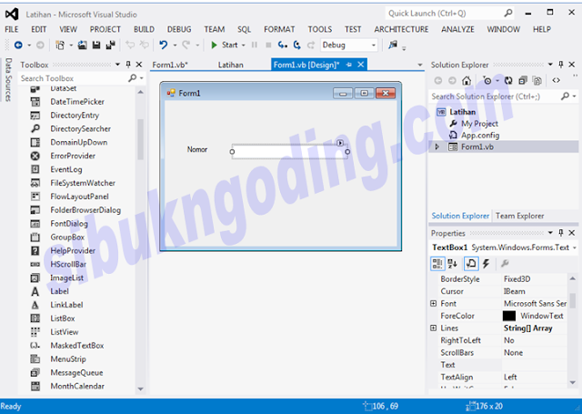
Task: Toggle auto-hide pin on the Properties panel
Action: (x=561, y=233)
